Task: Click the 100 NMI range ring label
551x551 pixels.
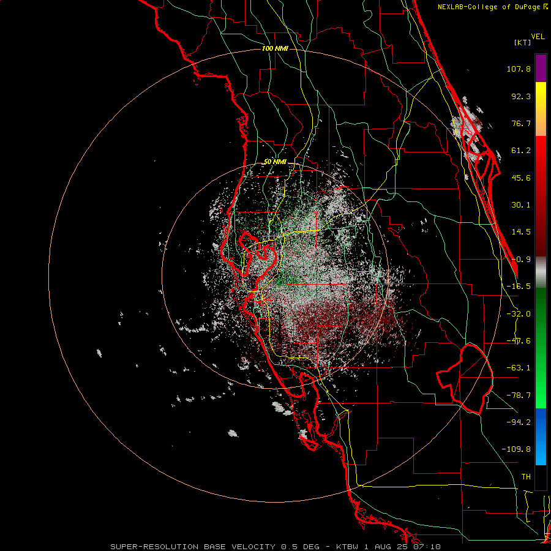Action: point(275,48)
